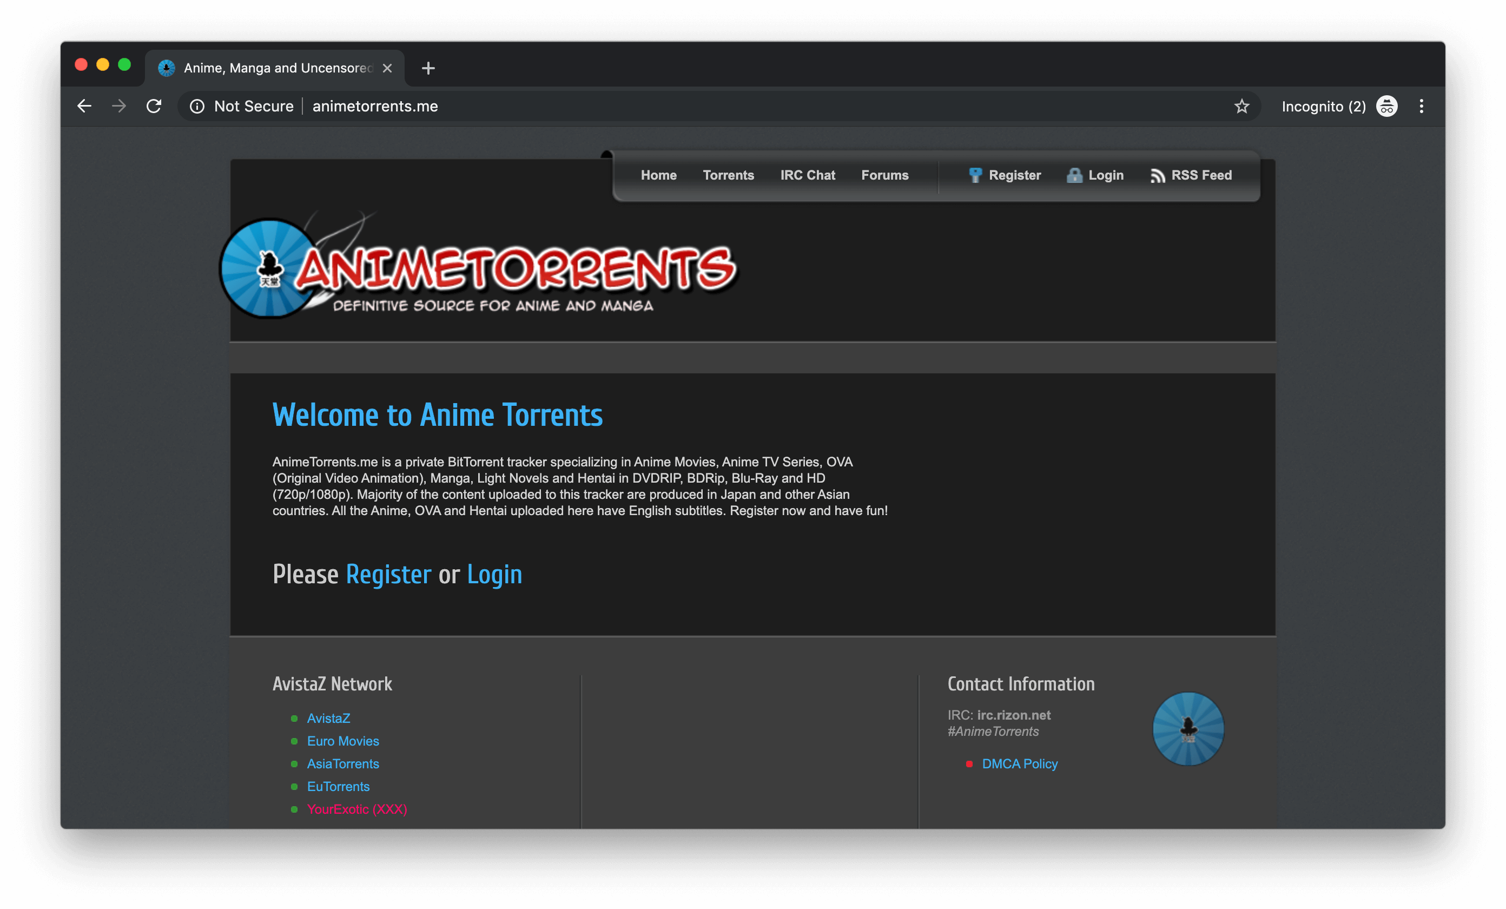This screenshot has width=1506, height=909.
Task: Click the RSS Feed icon in navbar
Action: point(1157,176)
